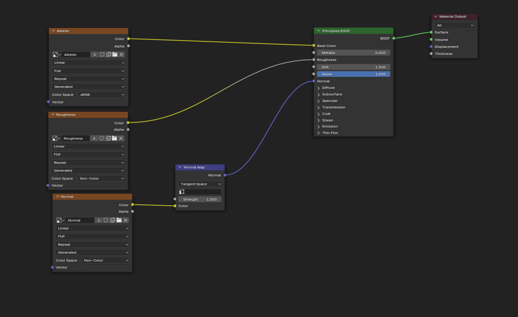Expand the Subsurface panel
The width and height of the screenshot is (518, 317).
(x=319, y=94)
